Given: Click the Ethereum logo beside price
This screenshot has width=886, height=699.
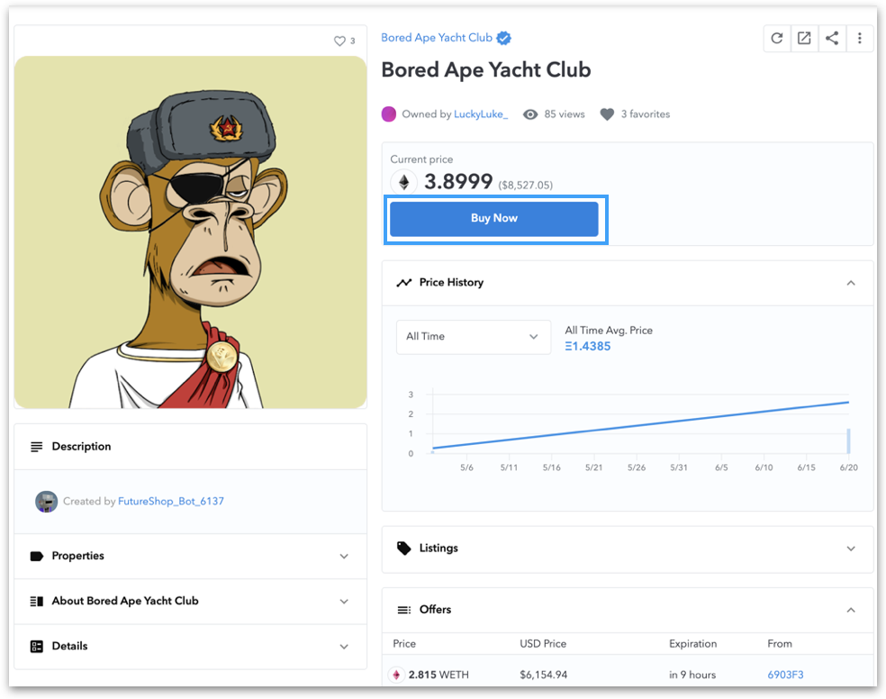Looking at the screenshot, I should point(404,182).
